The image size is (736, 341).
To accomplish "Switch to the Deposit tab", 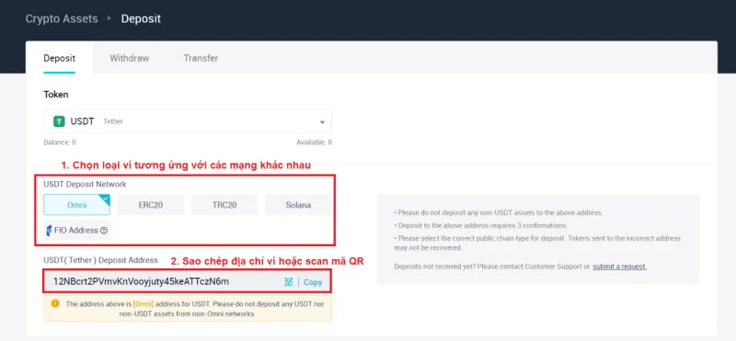I will (x=59, y=58).
